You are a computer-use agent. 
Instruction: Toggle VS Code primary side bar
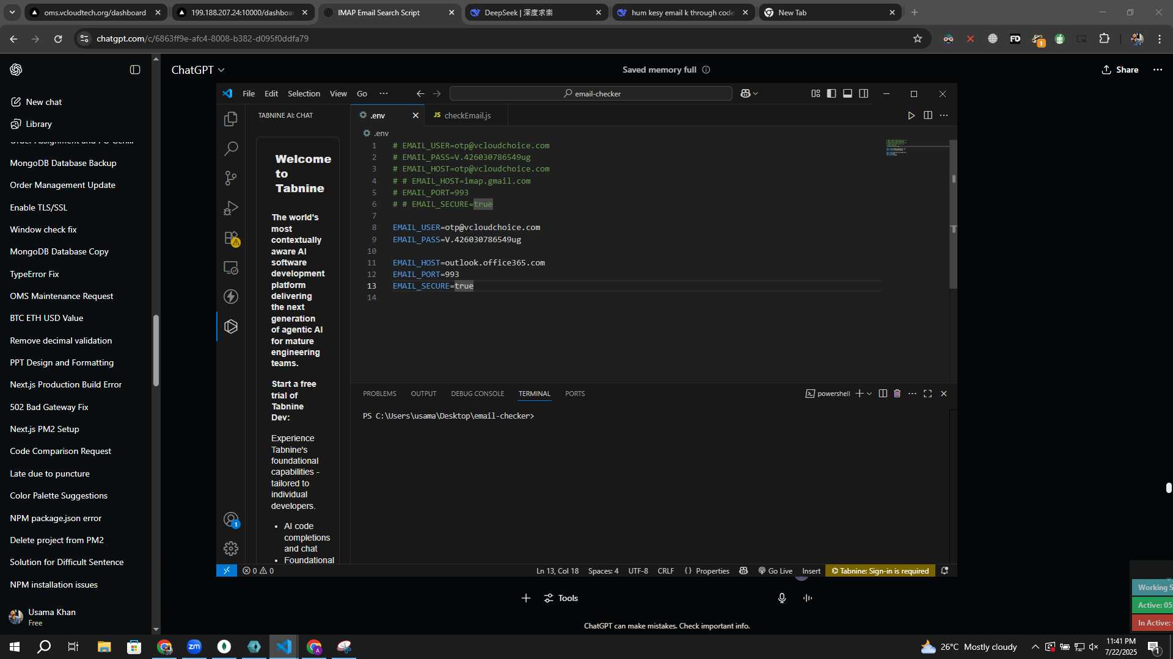(831, 93)
